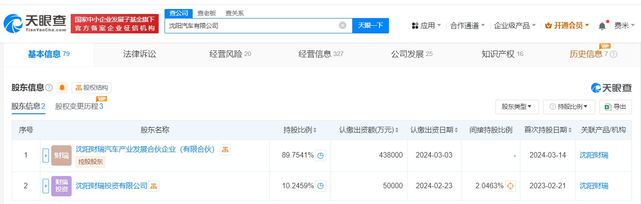
Task: Click the 股东名称 column header
Action: 155,130
